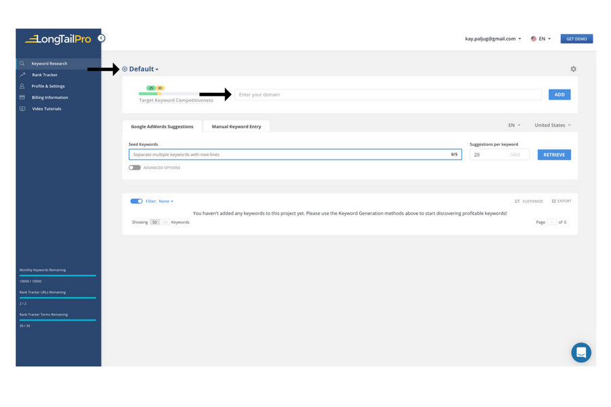The width and height of the screenshot is (611, 407).
Task: Collapse the sidebar with the arrow button
Action: pyautogui.click(x=101, y=38)
